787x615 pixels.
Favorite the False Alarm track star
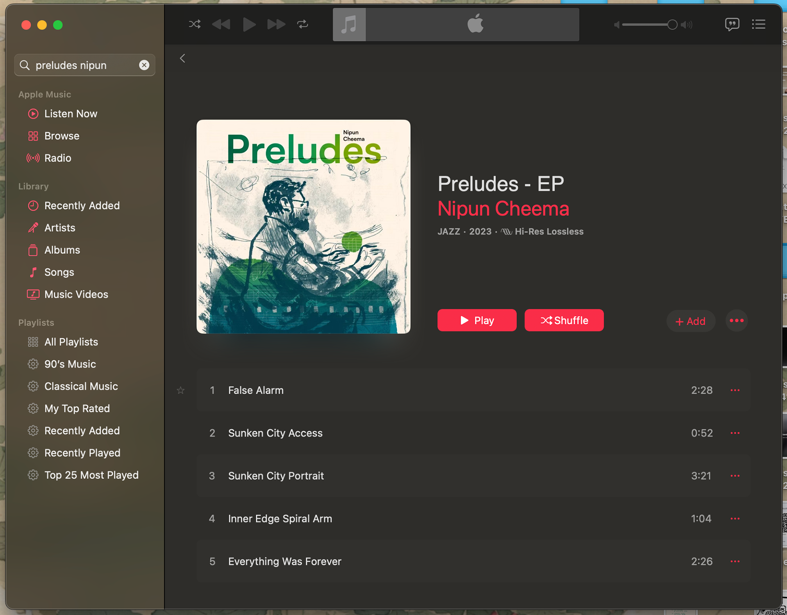point(181,390)
